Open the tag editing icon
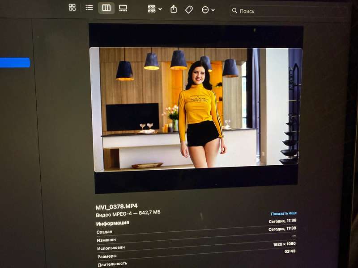Image resolution: width=358 pixels, height=268 pixels. 189,9
